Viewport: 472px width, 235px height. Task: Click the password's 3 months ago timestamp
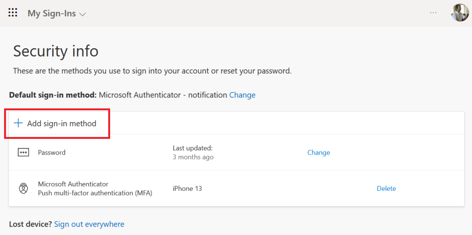[193, 157]
